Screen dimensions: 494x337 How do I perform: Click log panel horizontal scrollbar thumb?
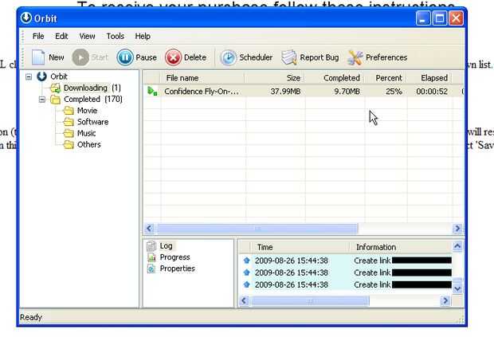[x=310, y=301]
